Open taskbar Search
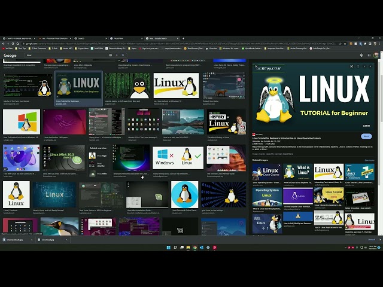 point(175,248)
